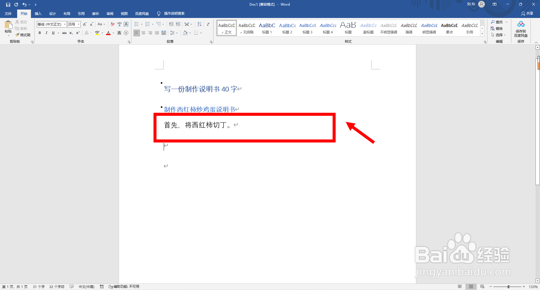Screen dimensions: 540x290
Task: Sort text with the A-Z sort icon
Action: 199,24
